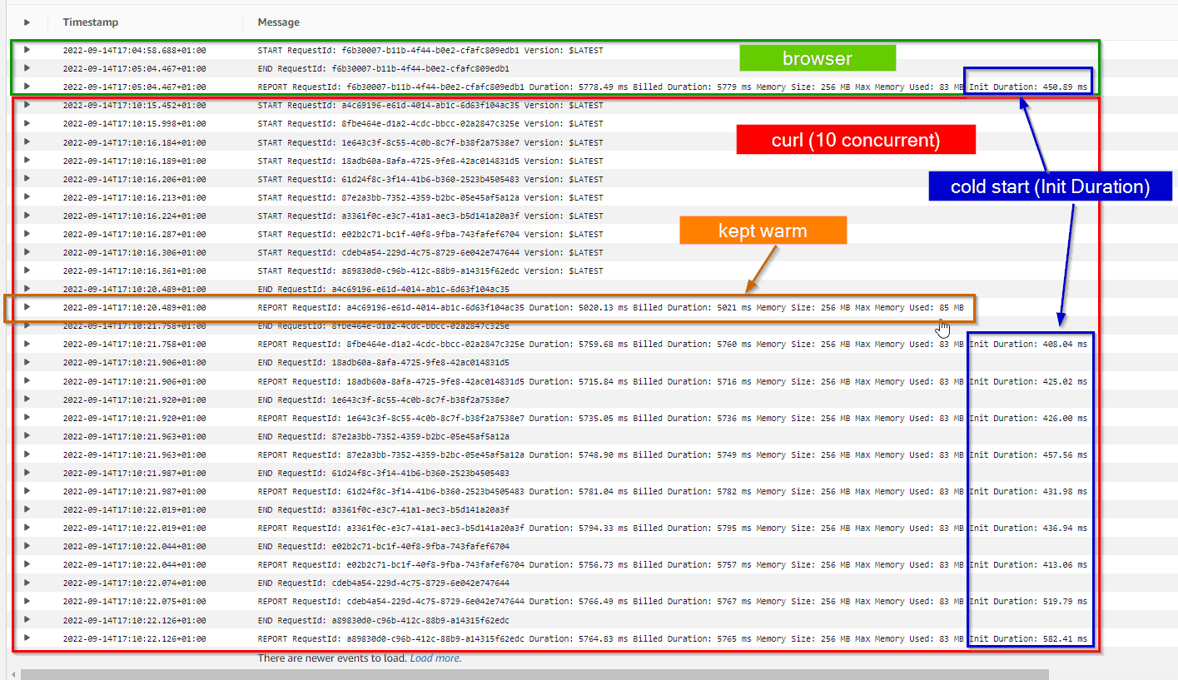The width and height of the screenshot is (1178, 680).
Task: Expand the REPORT f6b30007 log entry
Action: (x=27, y=87)
